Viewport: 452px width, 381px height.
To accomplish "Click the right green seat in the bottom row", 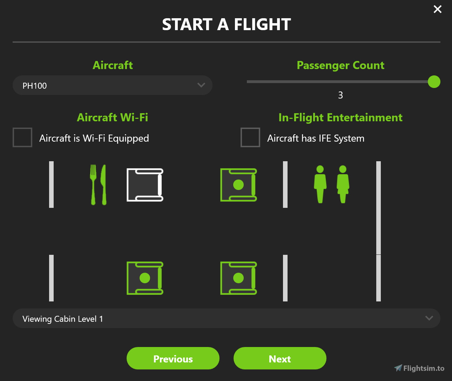I will (x=238, y=278).
